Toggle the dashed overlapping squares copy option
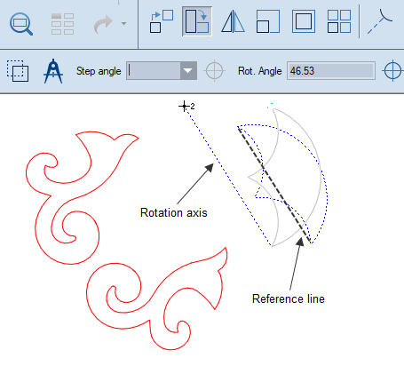This screenshot has width=404, height=366. (x=18, y=71)
